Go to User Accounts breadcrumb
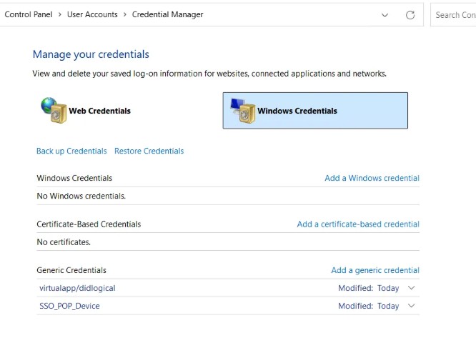This screenshot has height=343, width=476. click(x=92, y=14)
